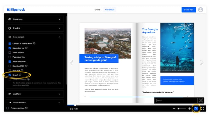Viewport: 210px width, 118px height.
Task: Click 'The Georgia Aquarium' heading
Action: click(150, 31)
